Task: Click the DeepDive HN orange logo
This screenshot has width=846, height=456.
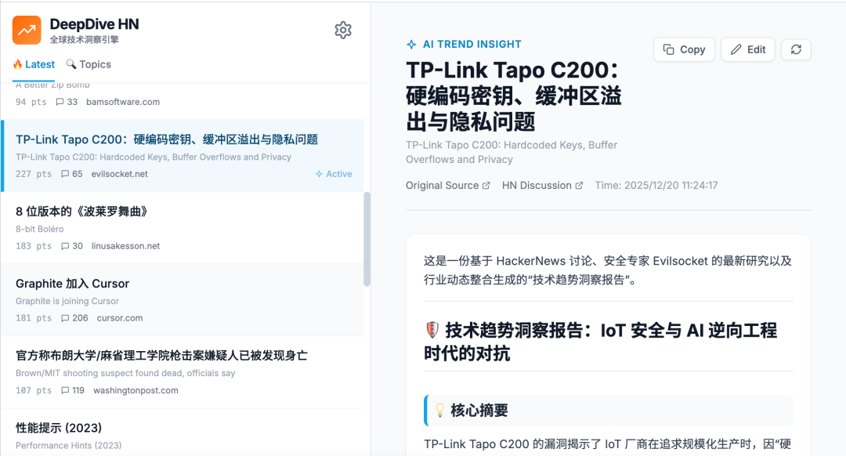Action: click(x=27, y=31)
